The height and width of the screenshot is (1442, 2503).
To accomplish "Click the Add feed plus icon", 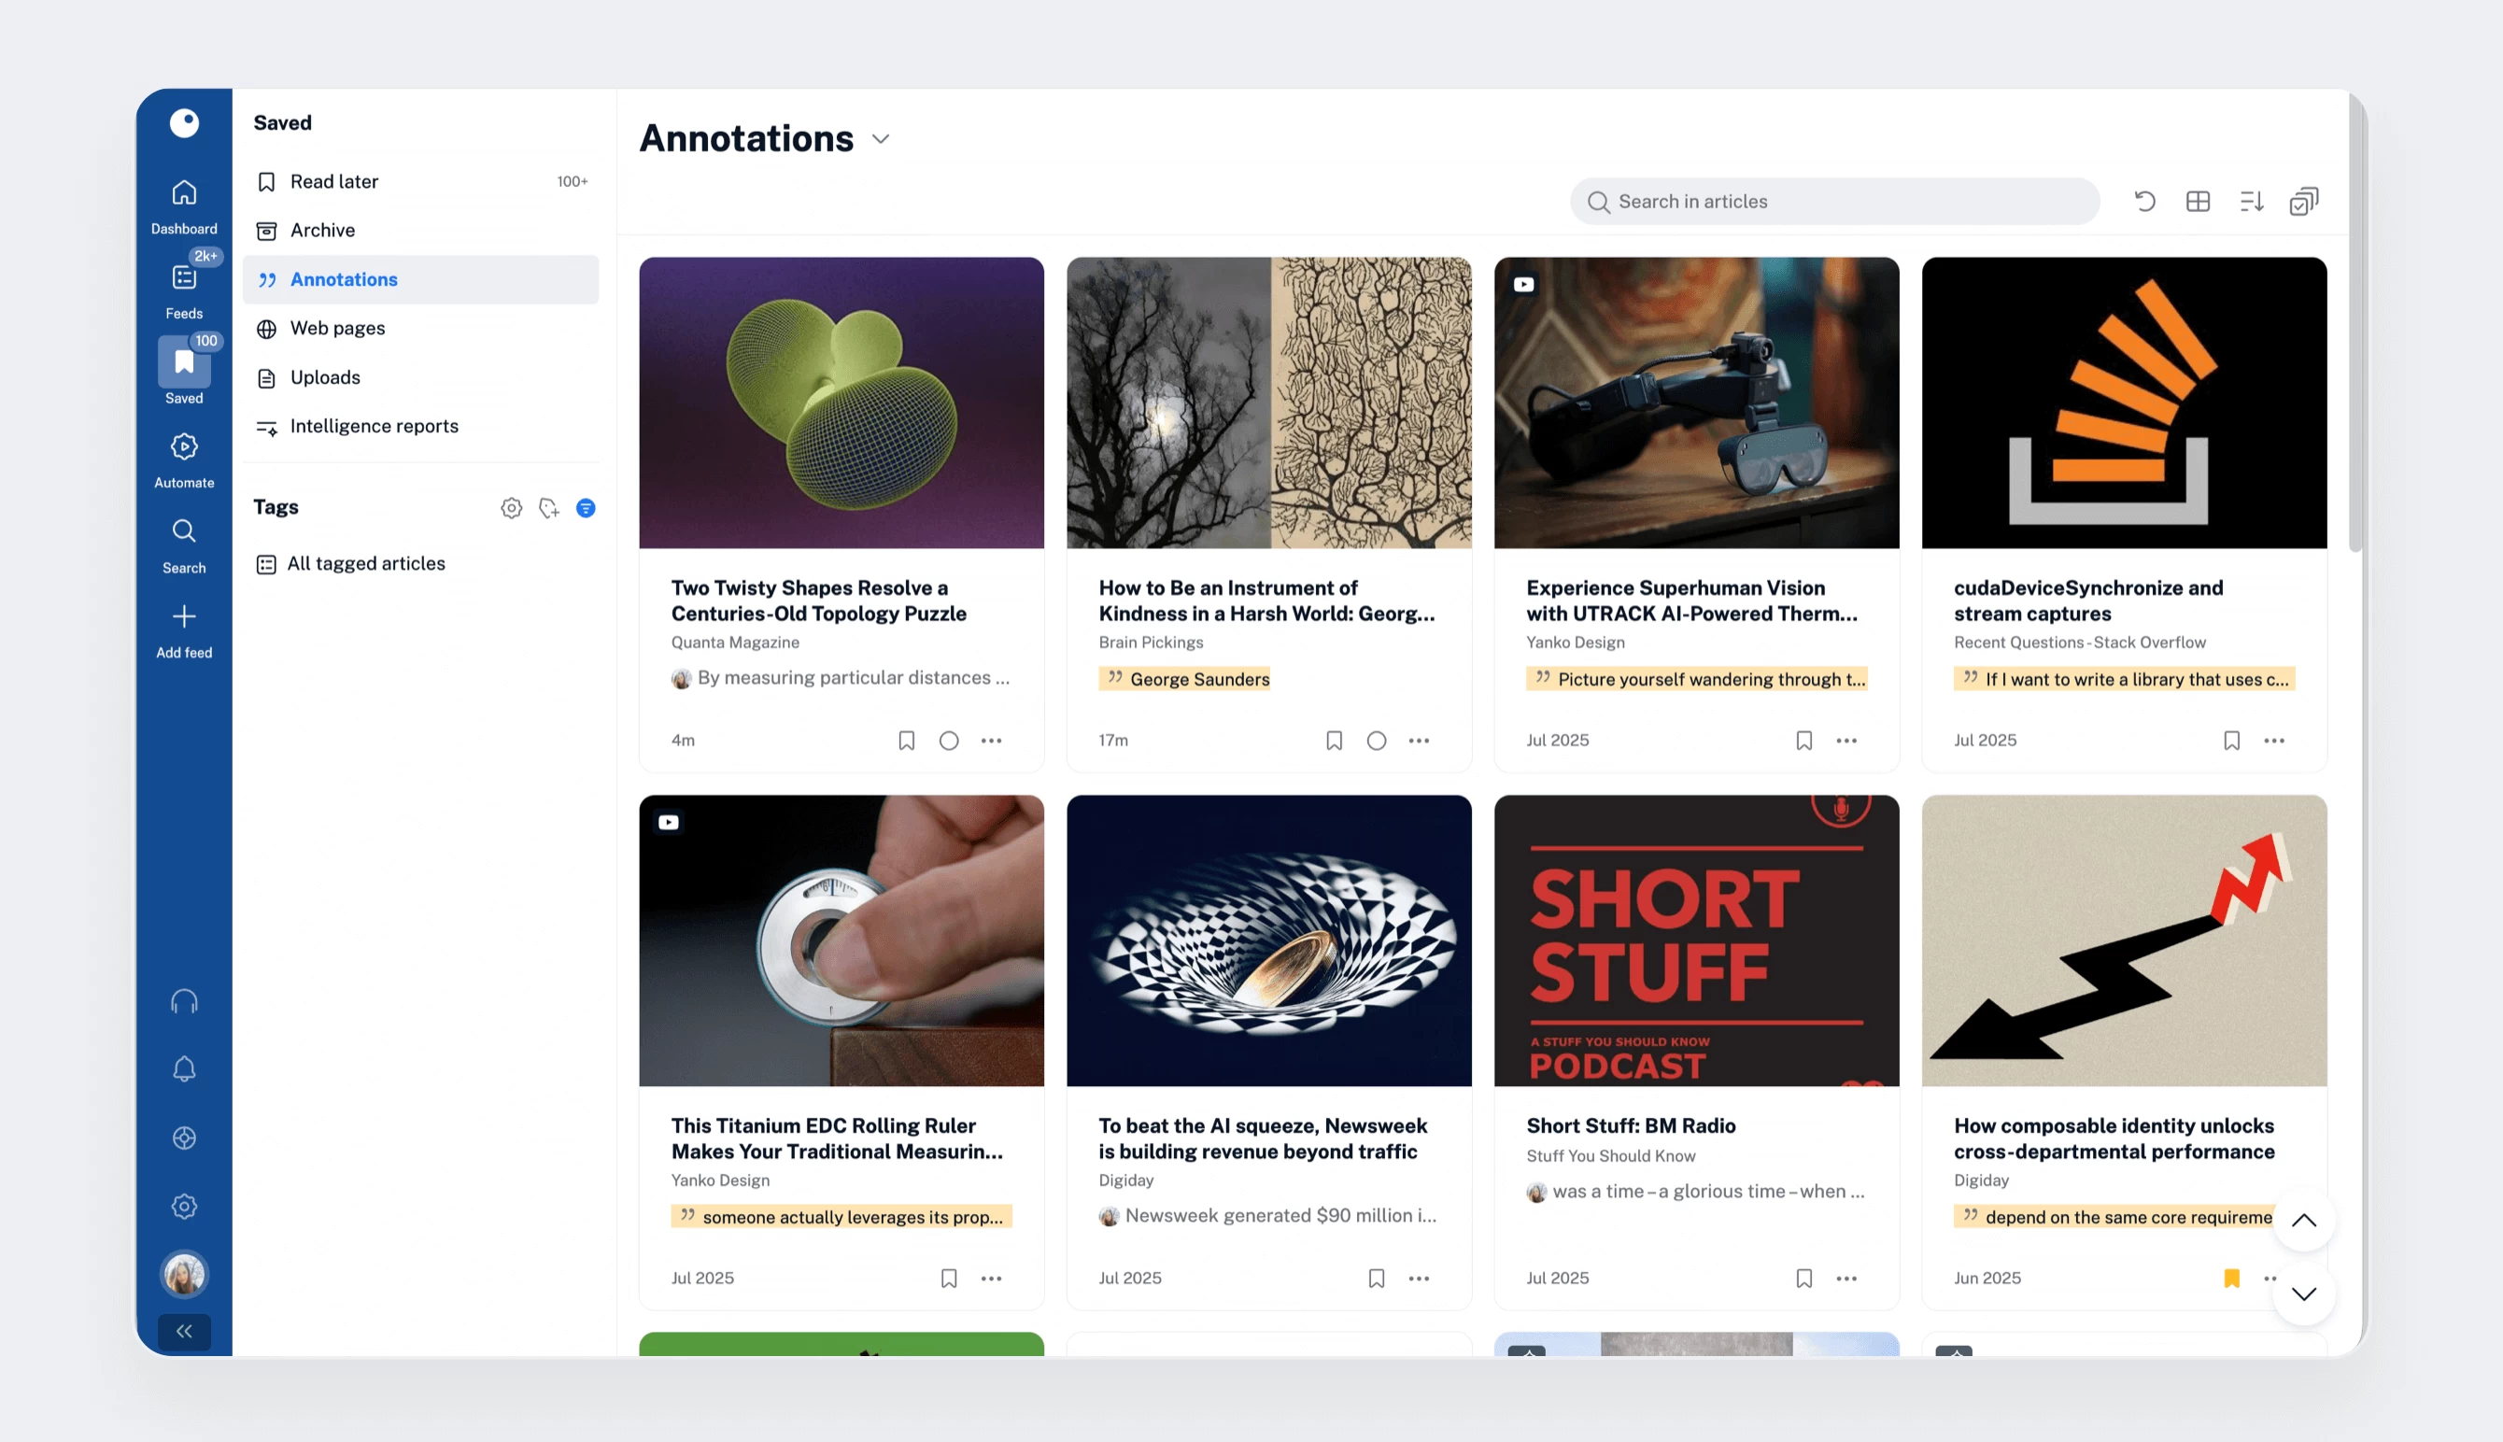I will pyautogui.click(x=183, y=617).
